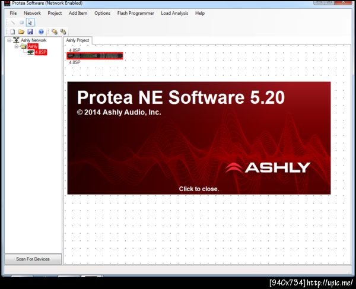Select the Ashly Network tree label
This screenshot has width=356, height=289.
tap(34, 40)
